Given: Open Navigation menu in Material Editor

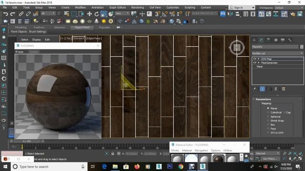Looking at the screenshot, I should (201, 151).
